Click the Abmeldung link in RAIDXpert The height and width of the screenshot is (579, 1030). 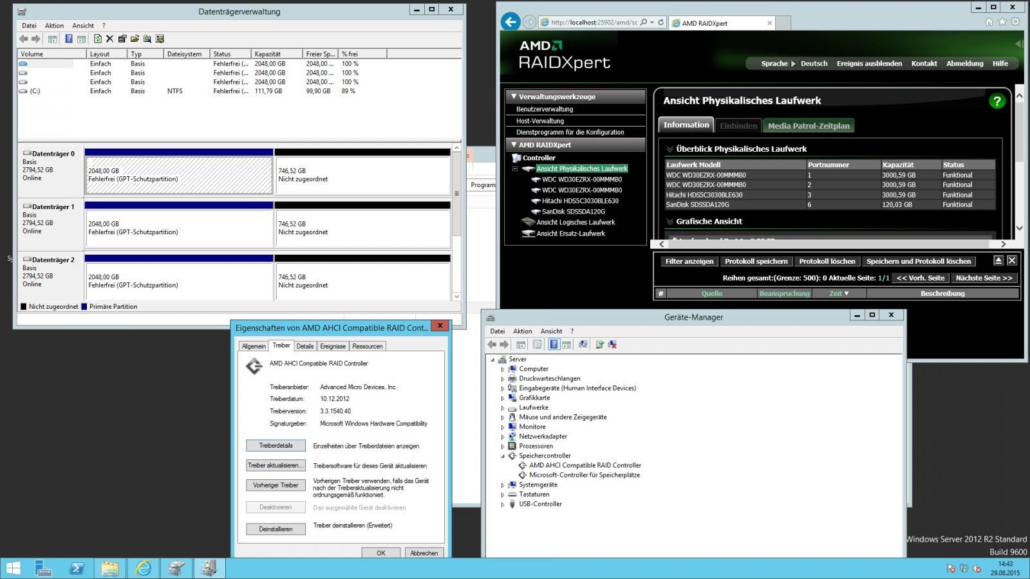[964, 64]
